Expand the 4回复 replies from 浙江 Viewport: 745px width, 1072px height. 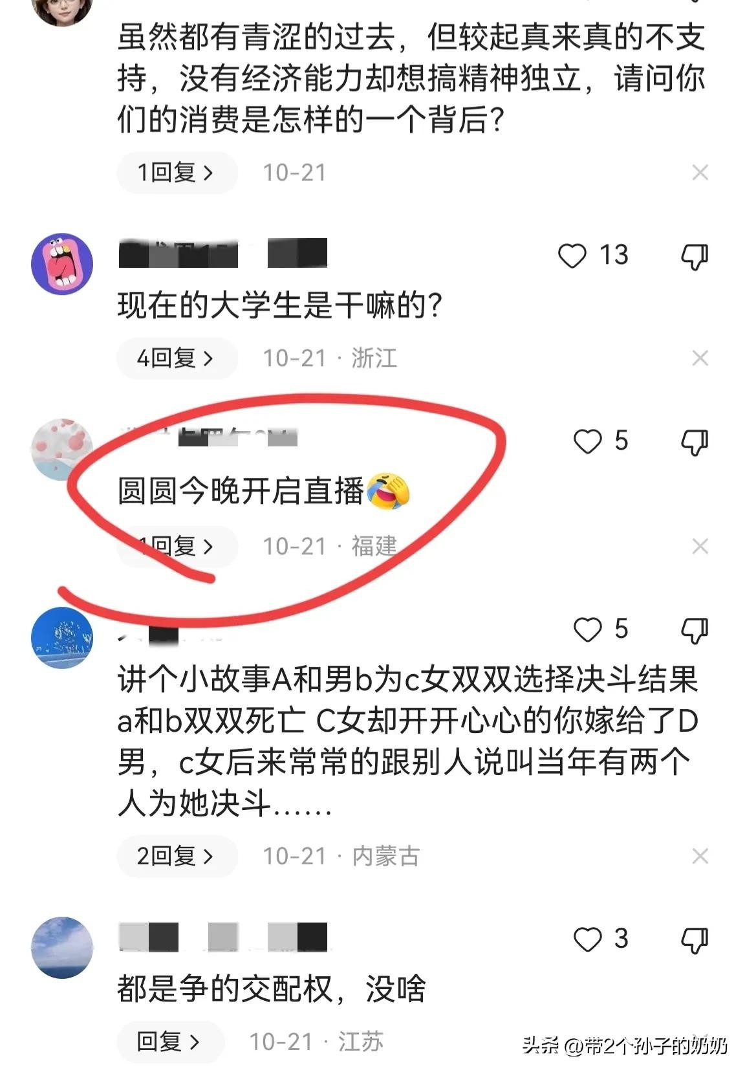click(x=177, y=358)
